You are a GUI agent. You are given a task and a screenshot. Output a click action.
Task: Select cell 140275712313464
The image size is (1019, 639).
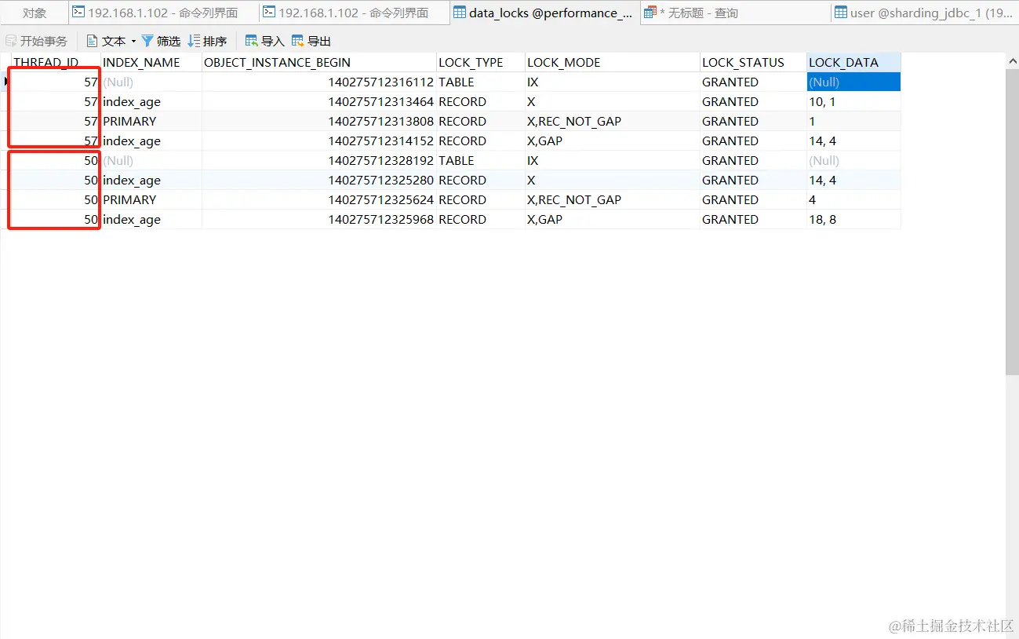tap(319, 102)
